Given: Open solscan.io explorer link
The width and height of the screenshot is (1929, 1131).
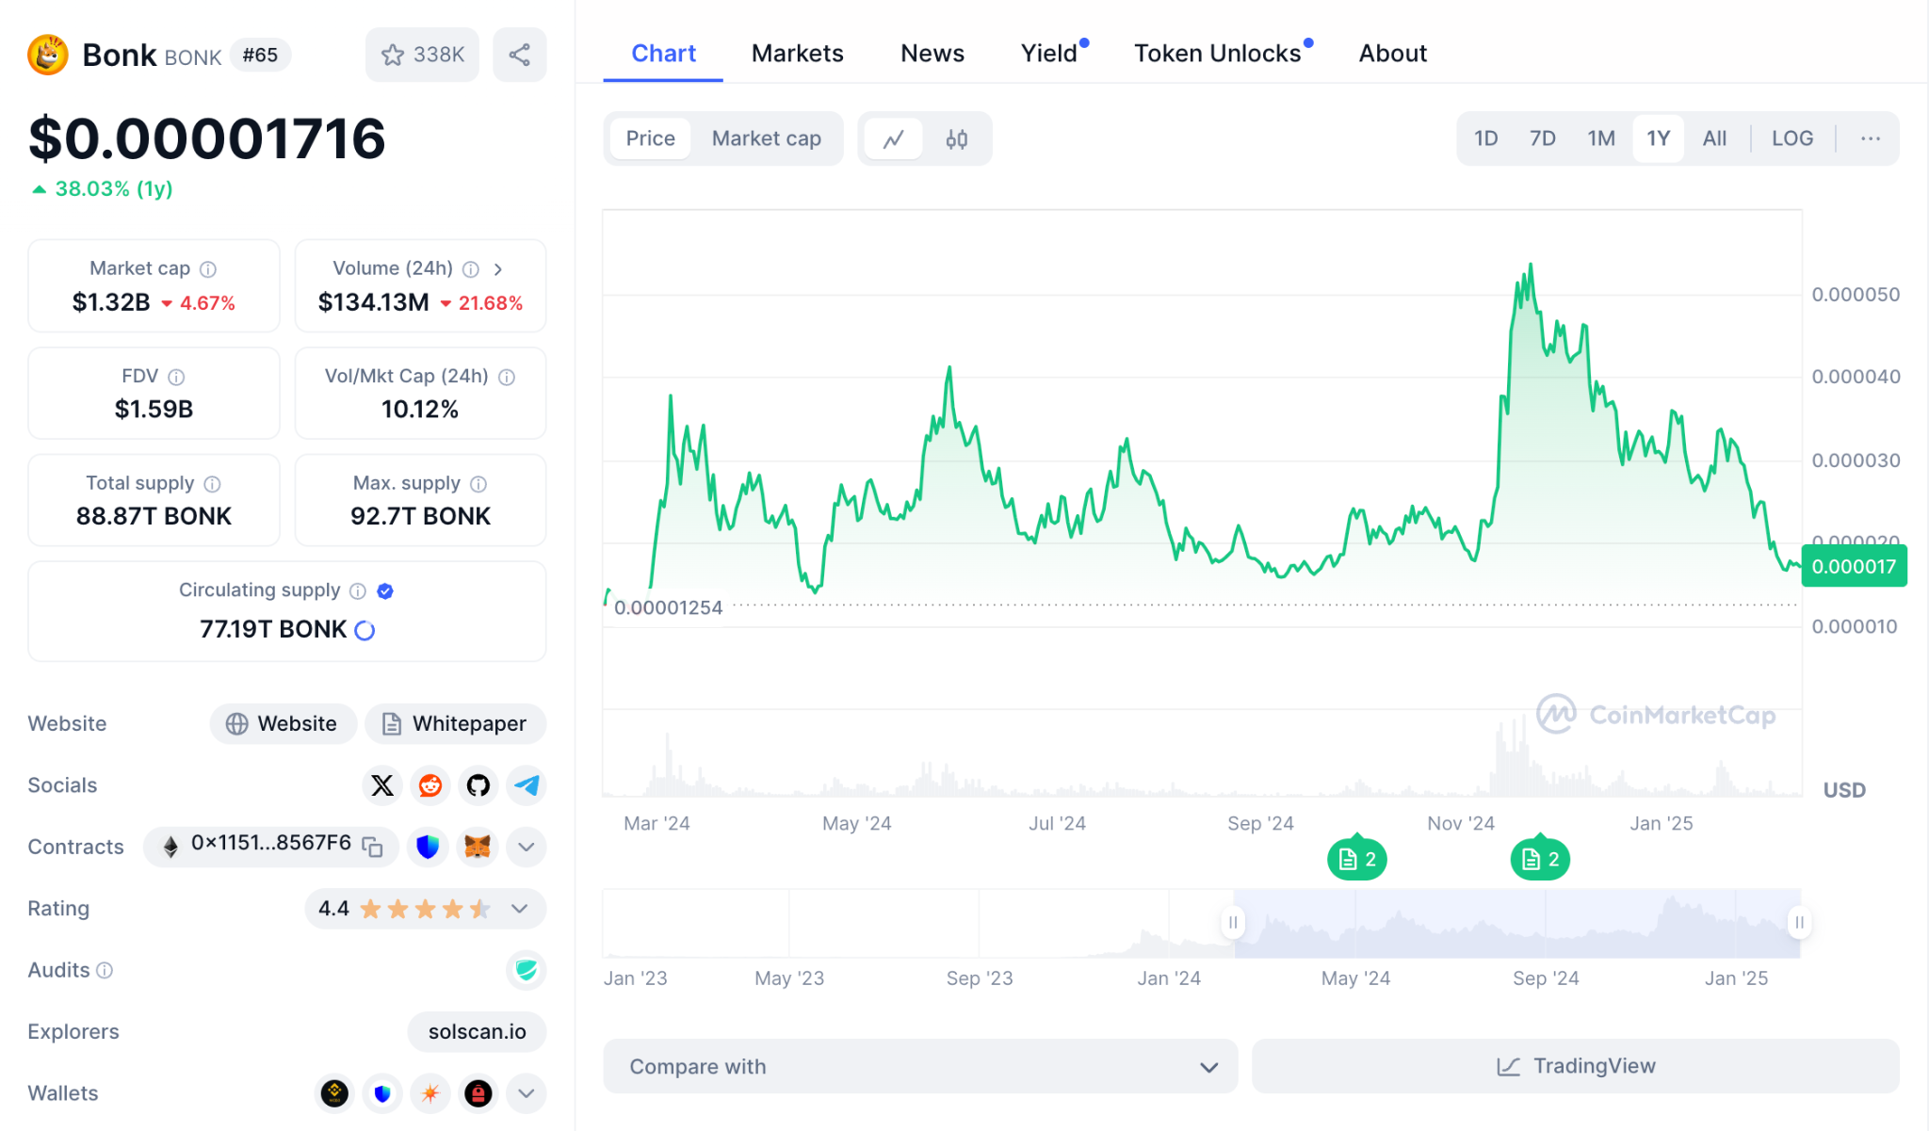Looking at the screenshot, I should coord(477,1032).
